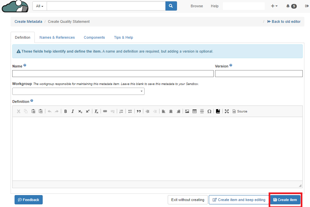
Task: Insert a numbered list
Action: [x=121, y=111]
